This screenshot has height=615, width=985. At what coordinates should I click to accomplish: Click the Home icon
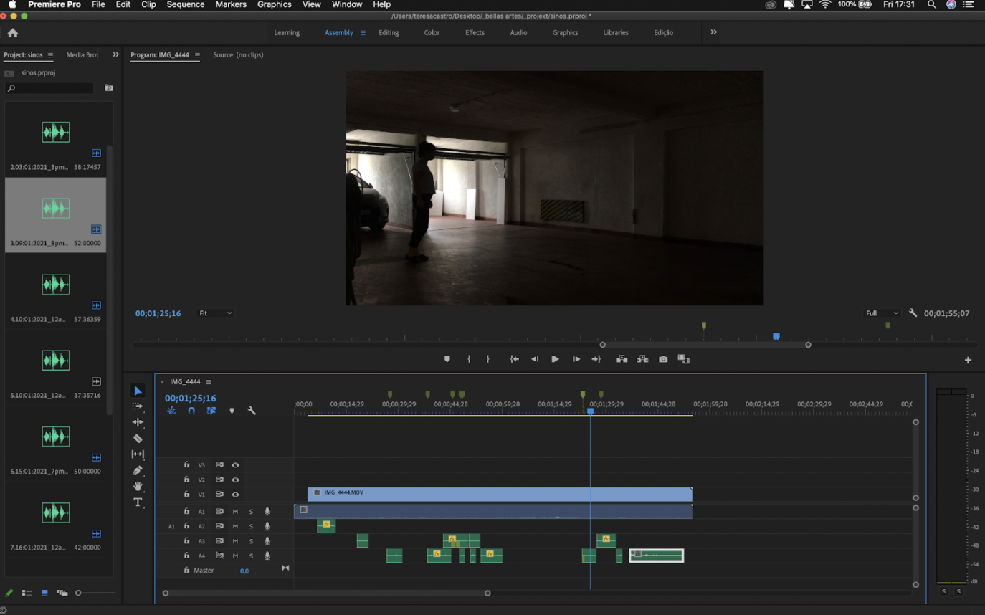(13, 33)
